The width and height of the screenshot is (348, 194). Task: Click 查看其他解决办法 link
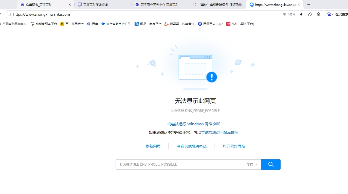(x=192, y=146)
